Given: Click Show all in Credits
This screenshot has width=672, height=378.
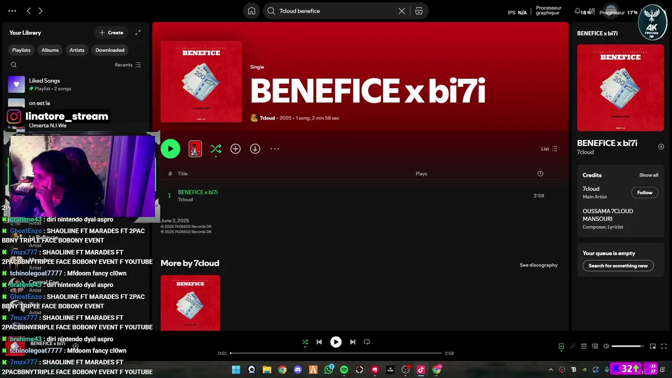Looking at the screenshot, I should tap(648, 175).
